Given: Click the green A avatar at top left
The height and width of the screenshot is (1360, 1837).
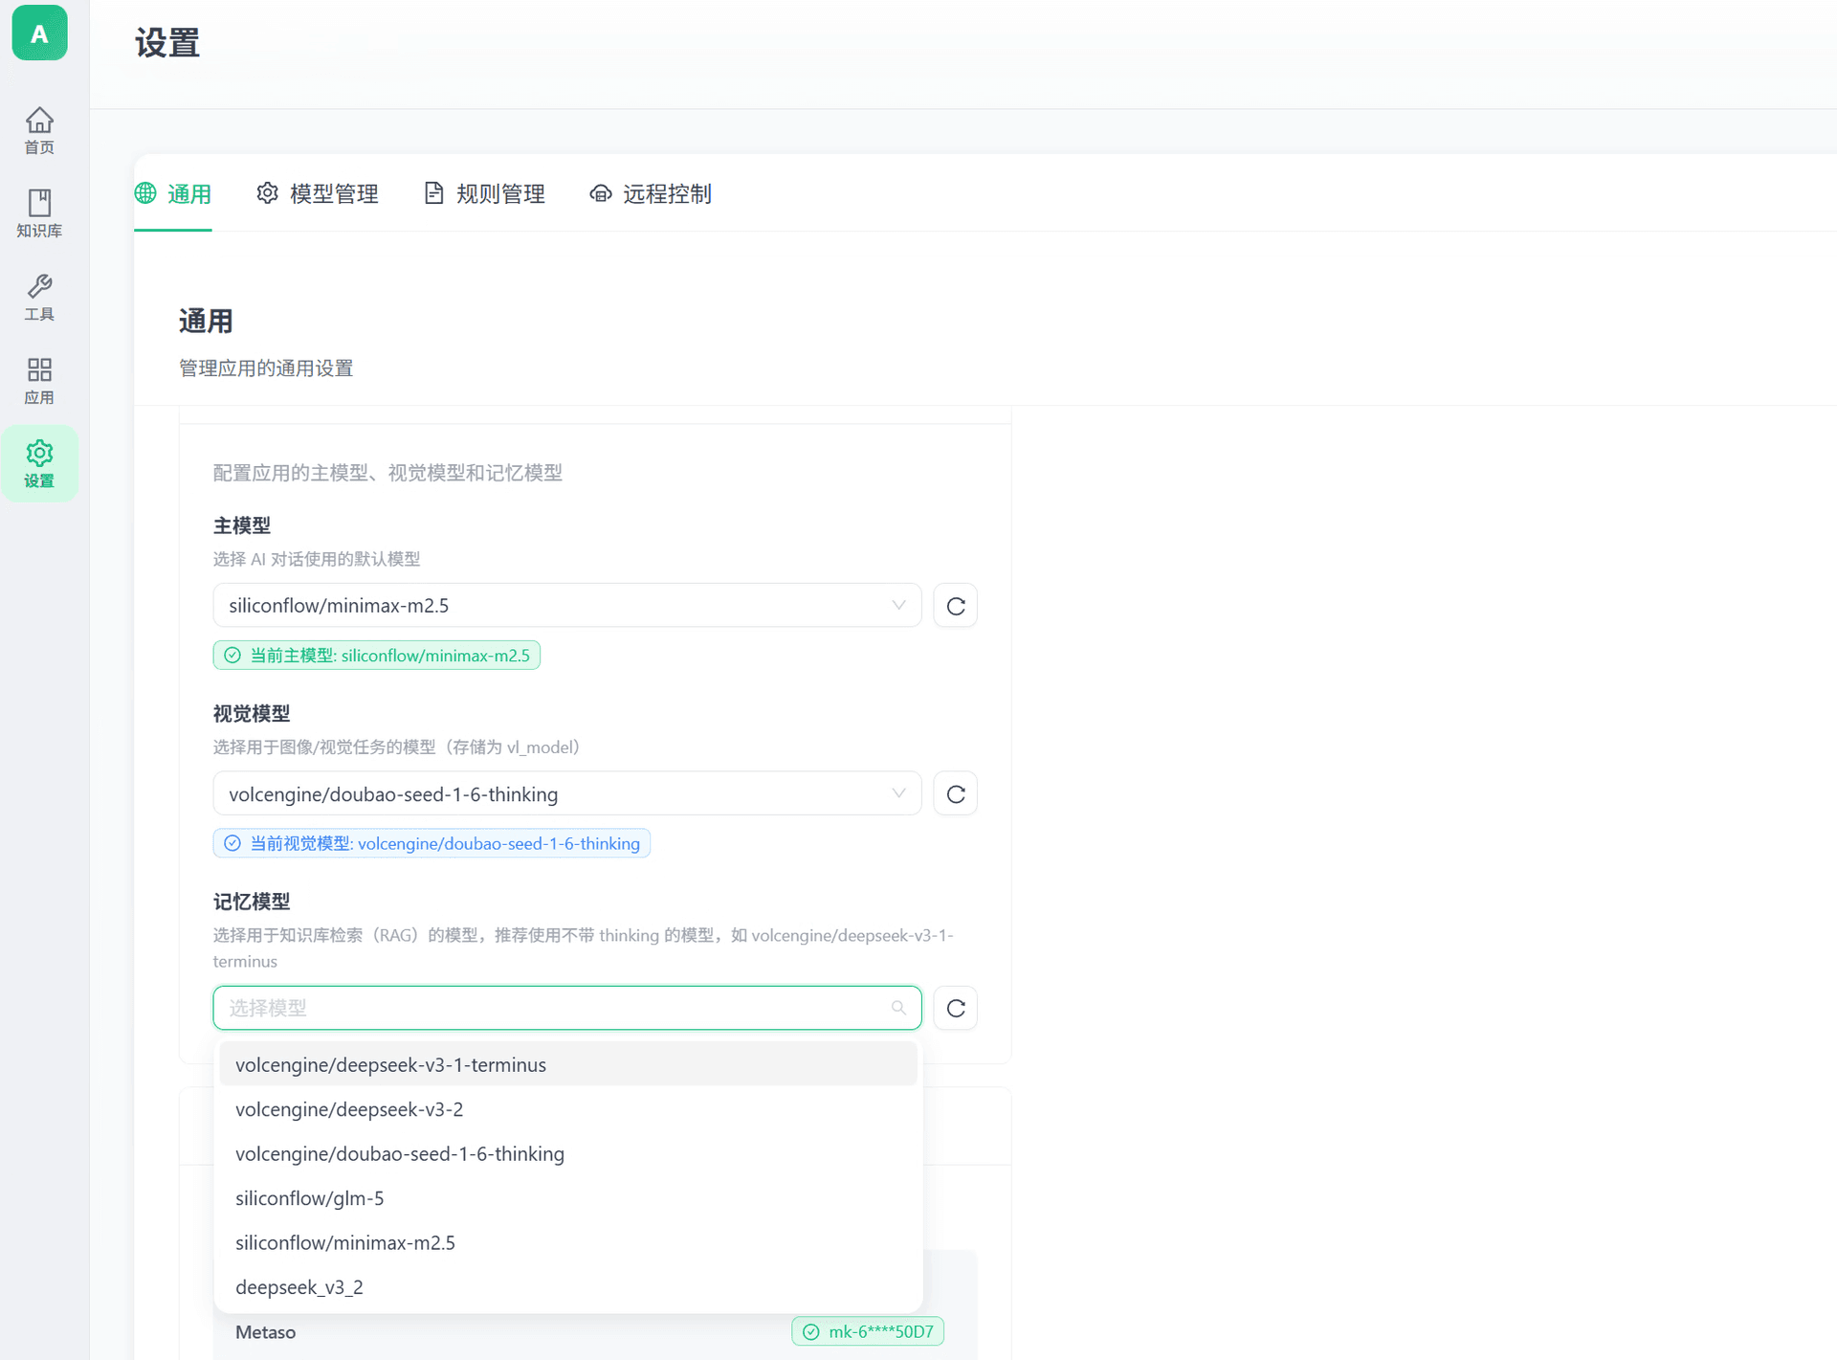Looking at the screenshot, I should (x=39, y=33).
